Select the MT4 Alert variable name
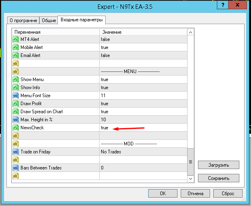This screenshot has width=251, height=206. pyautogui.click(x=30, y=39)
